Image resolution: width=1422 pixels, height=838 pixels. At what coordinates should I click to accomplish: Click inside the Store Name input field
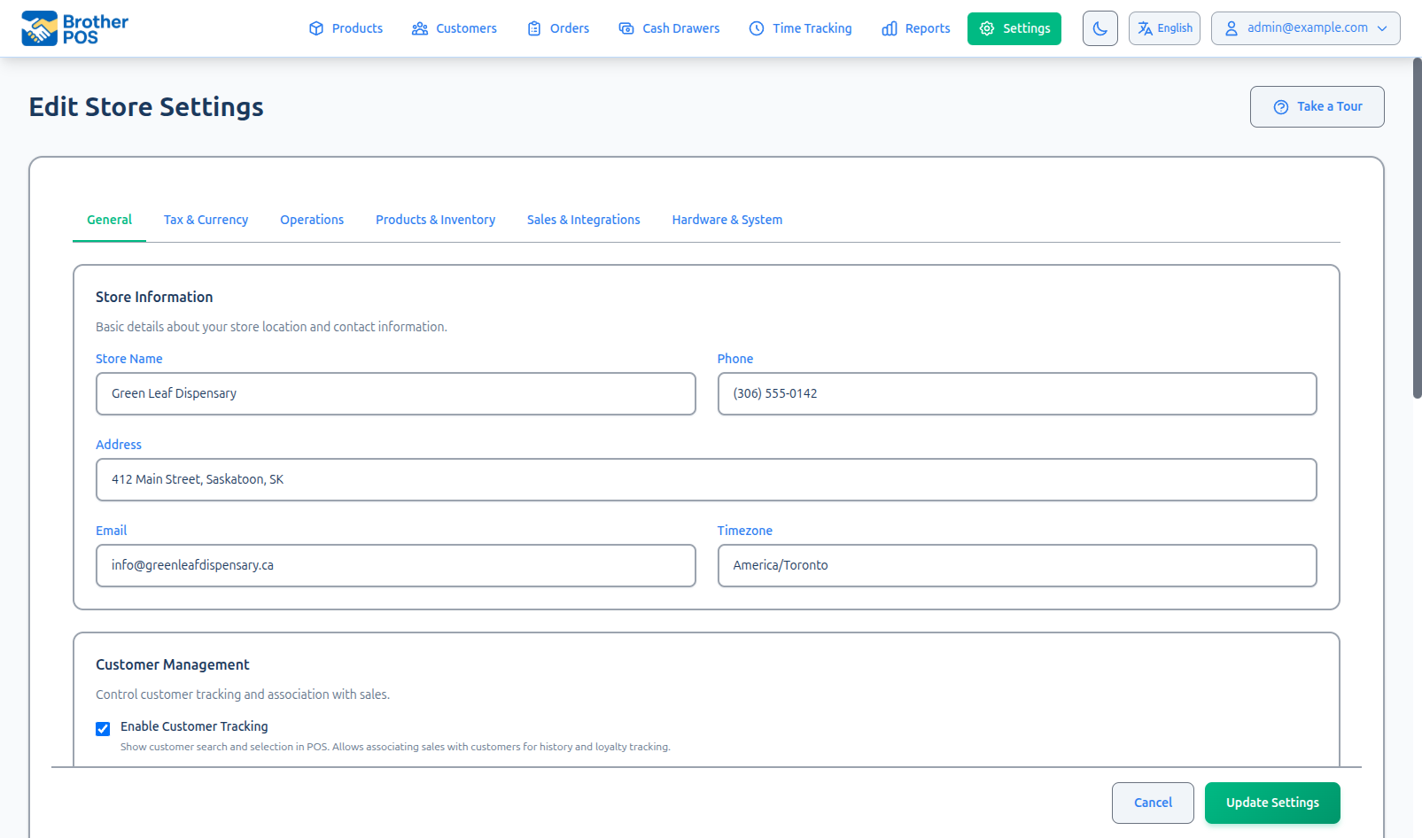click(395, 393)
